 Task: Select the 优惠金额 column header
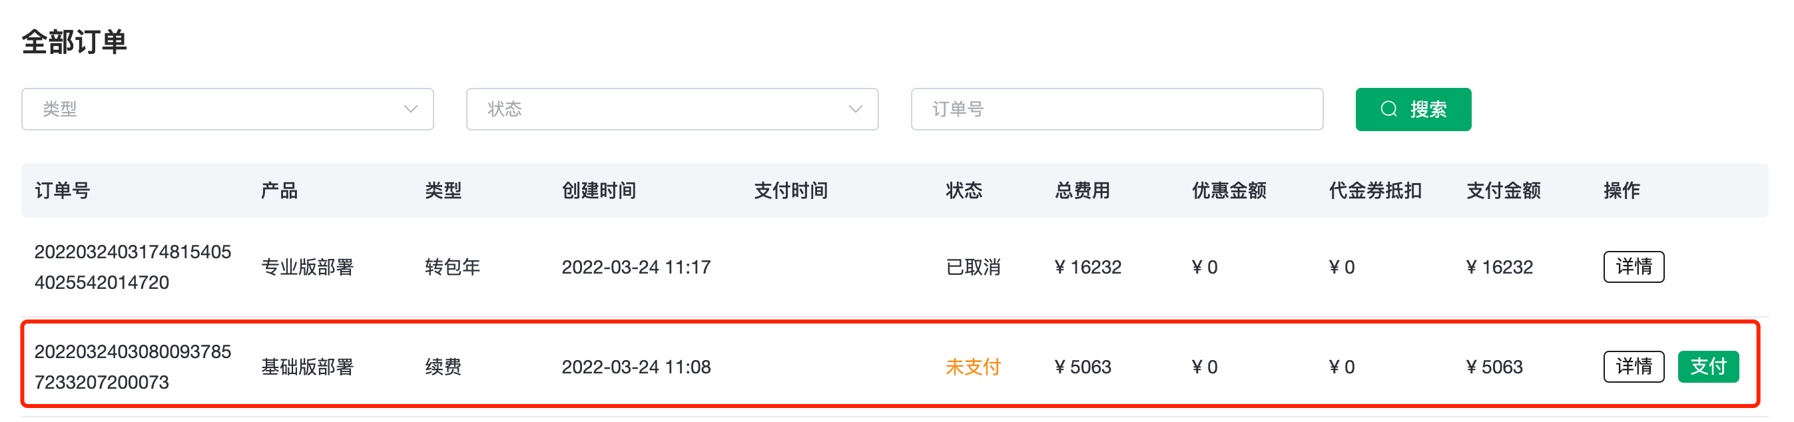point(1229,191)
